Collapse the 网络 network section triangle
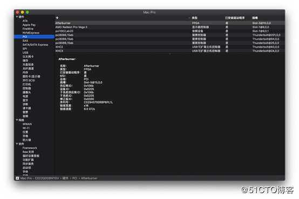Viewport: 299px width, 199px height. (17, 120)
